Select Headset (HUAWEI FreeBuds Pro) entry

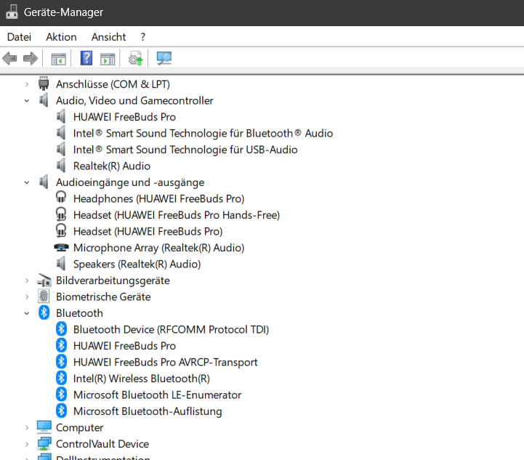click(x=148, y=232)
